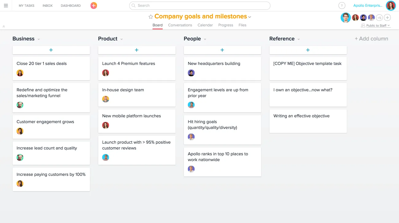Click in the Search field

tap(200, 6)
